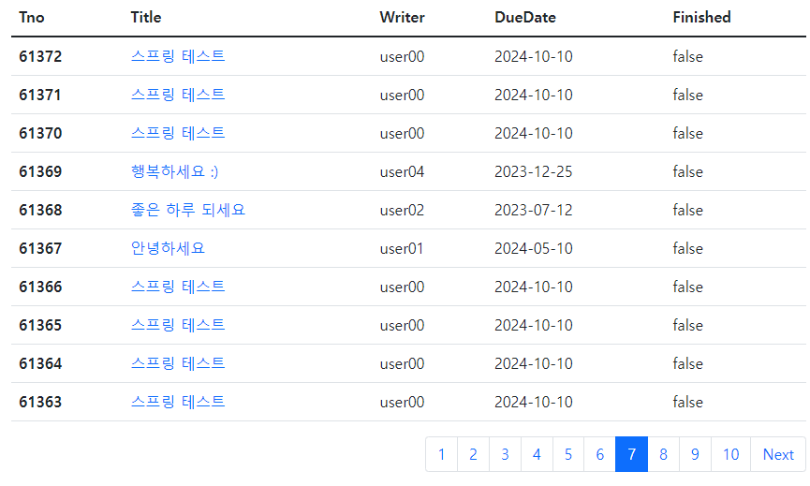Click due date 2024-10-10 in row 61366
Viewport: 810px width, 486px height.
tap(533, 287)
